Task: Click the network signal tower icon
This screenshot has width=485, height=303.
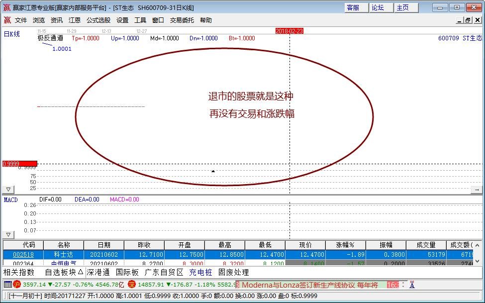Action: click(412, 284)
